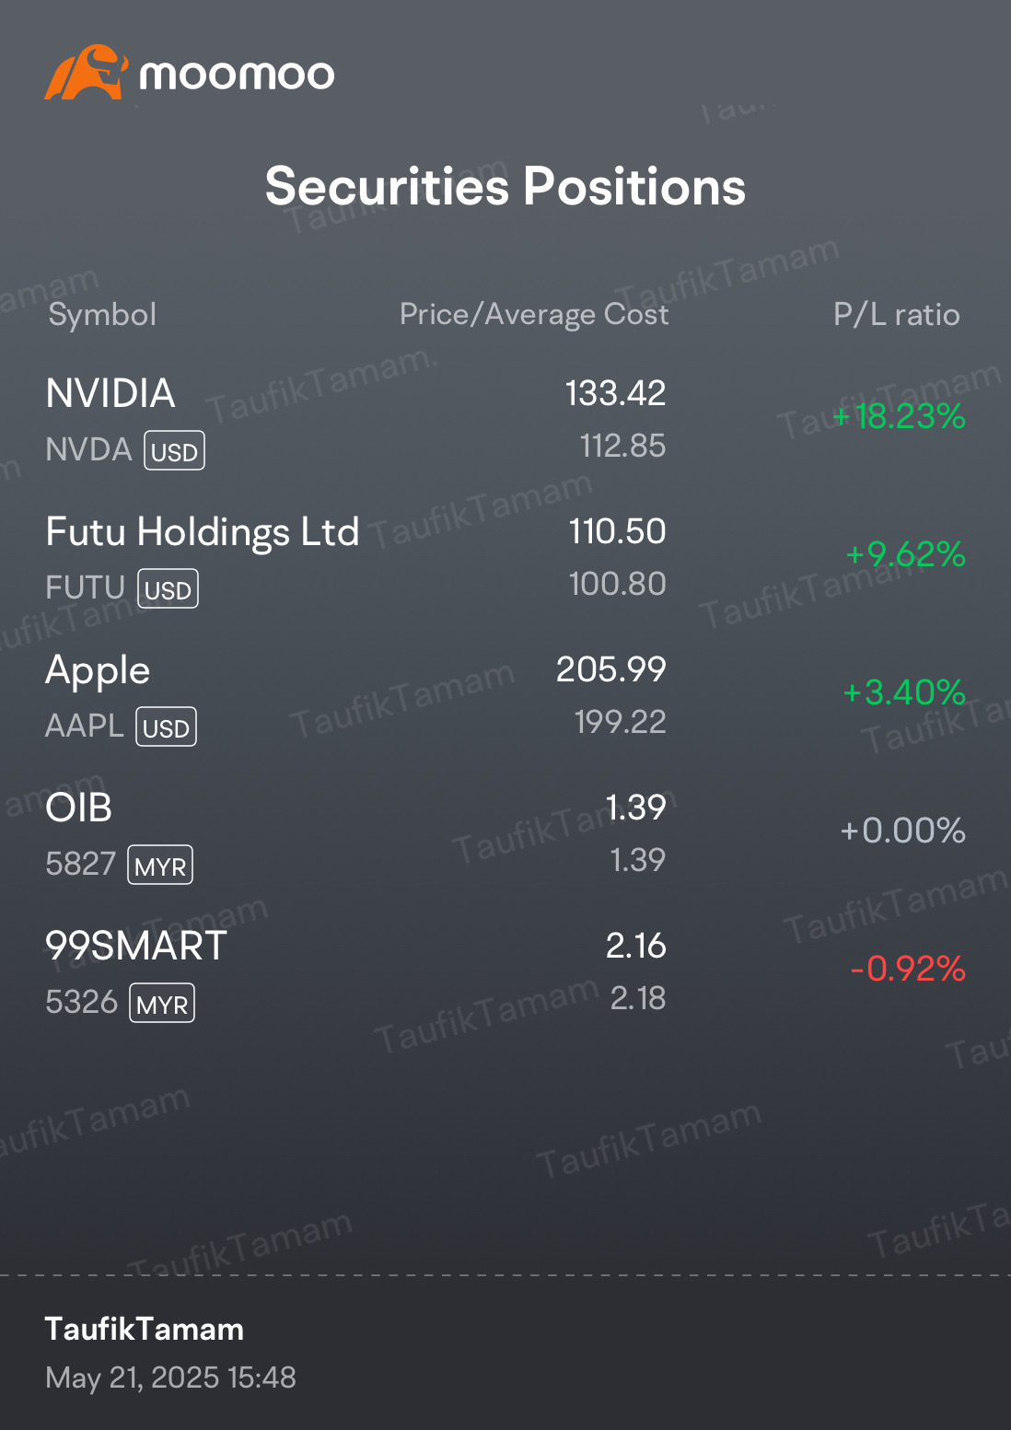Viewport: 1011px width, 1430px height.
Task: Click the moomoo bull logo icon
Action: coord(86,72)
